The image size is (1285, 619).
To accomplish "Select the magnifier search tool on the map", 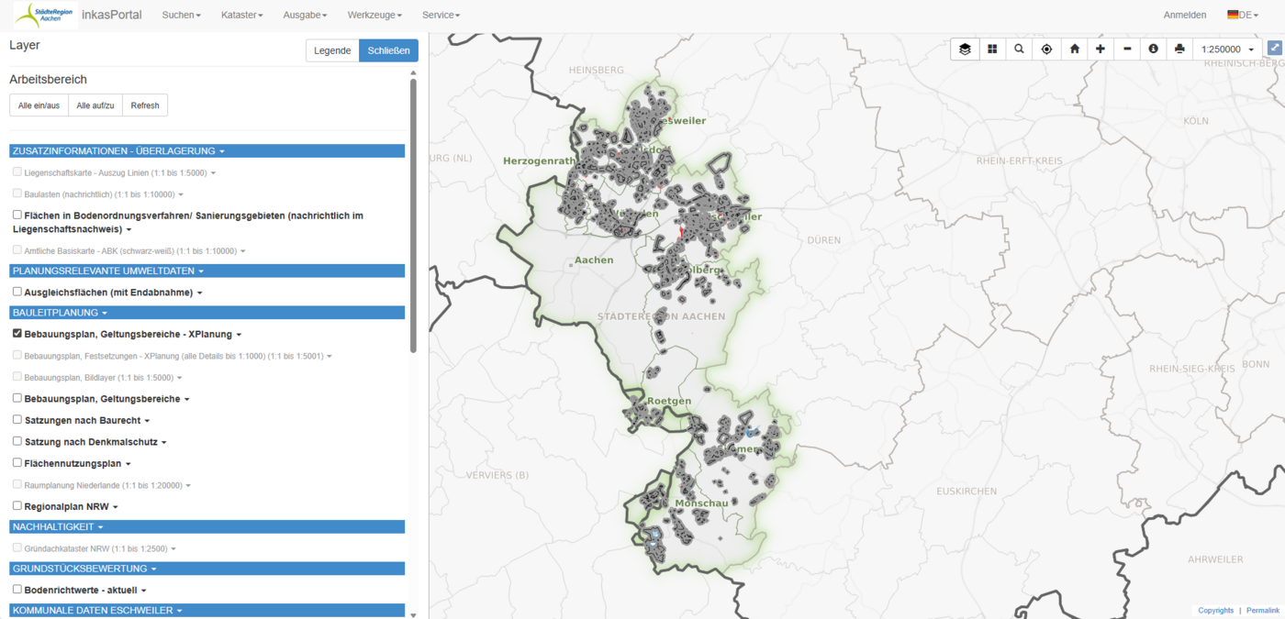I will (1019, 48).
